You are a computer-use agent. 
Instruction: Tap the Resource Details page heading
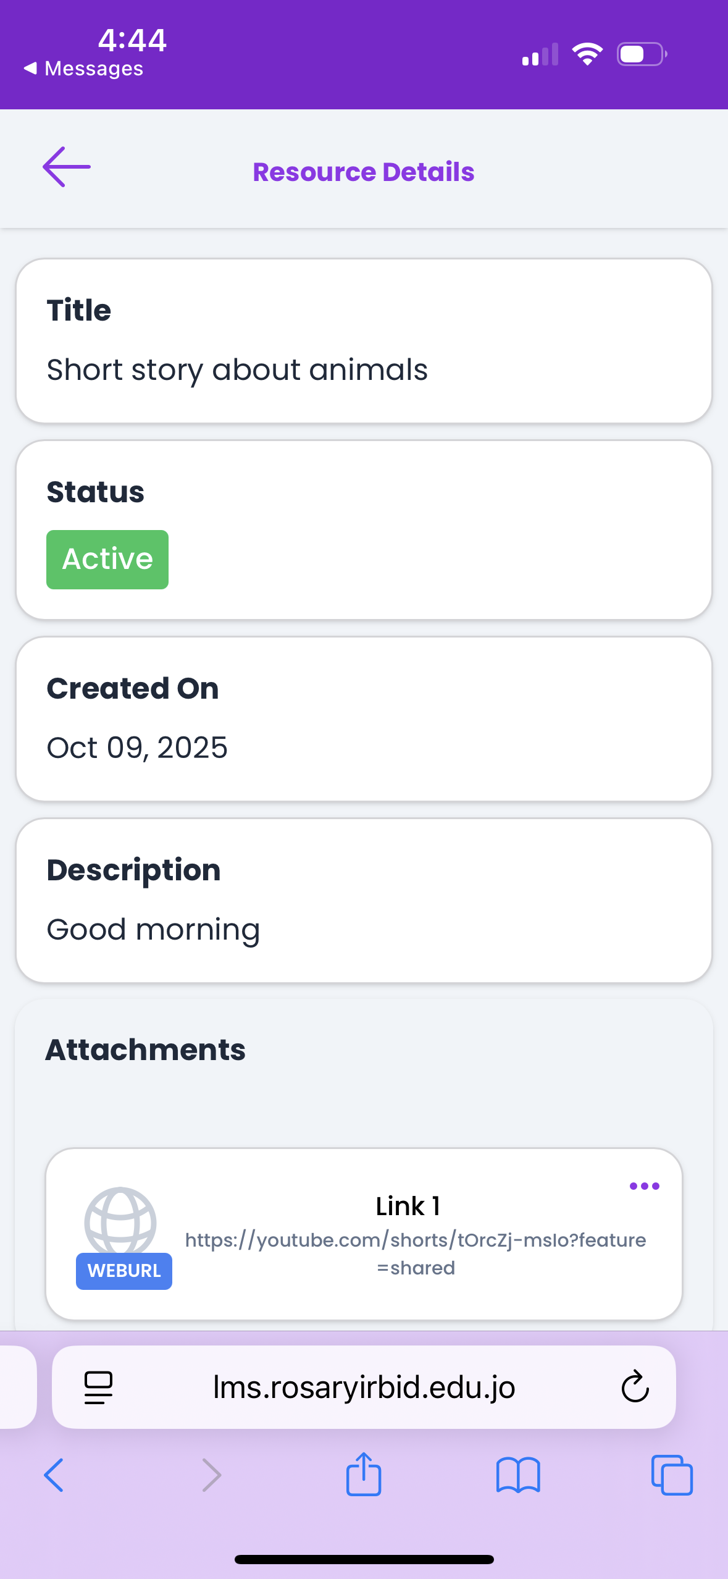(364, 172)
